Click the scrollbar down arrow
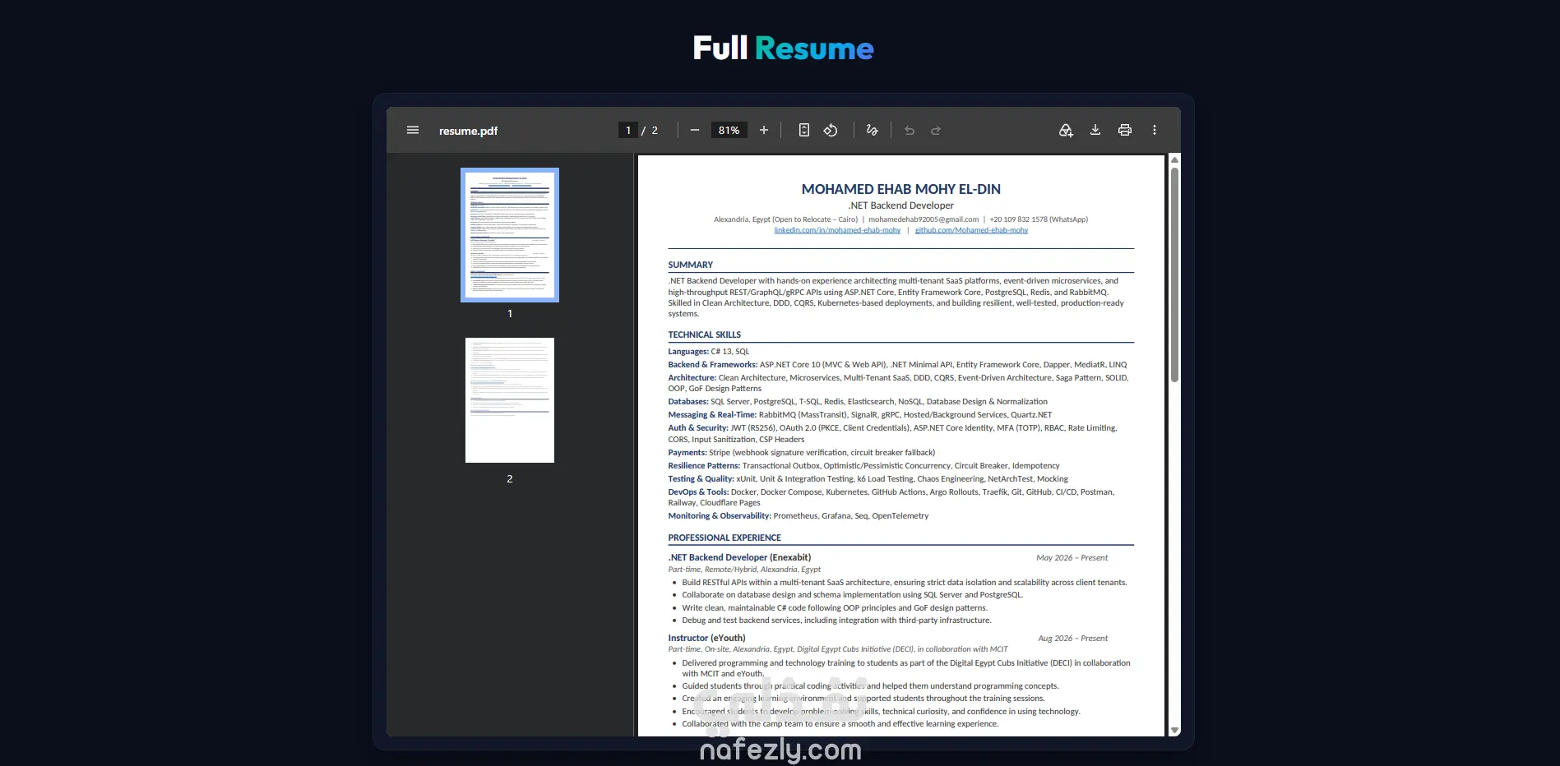Viewport: 1560px width, 766px height. click(1174, 730)
